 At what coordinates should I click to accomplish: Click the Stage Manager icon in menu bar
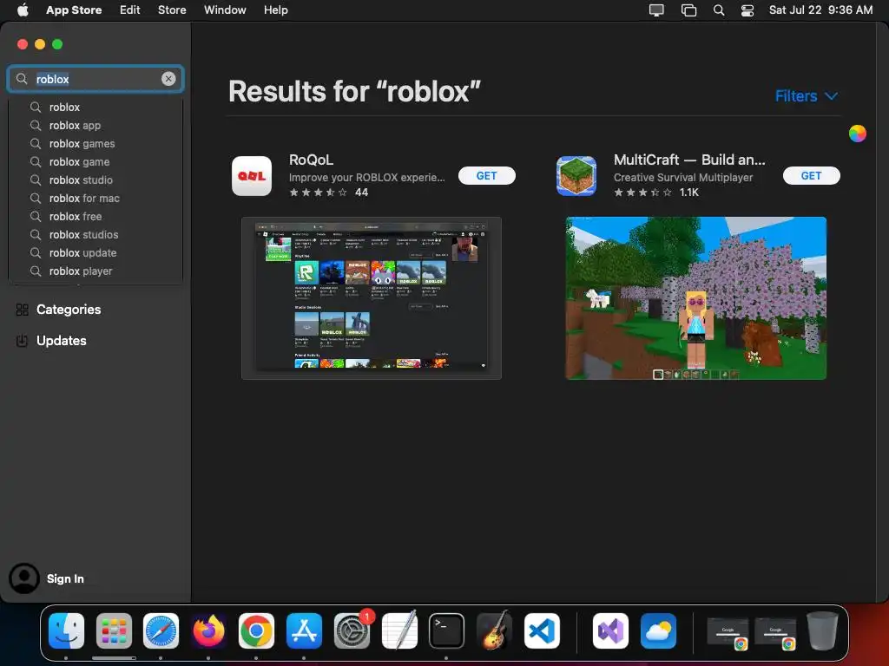[x=688, y=10]
